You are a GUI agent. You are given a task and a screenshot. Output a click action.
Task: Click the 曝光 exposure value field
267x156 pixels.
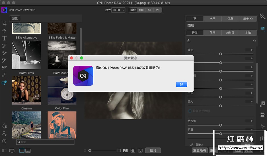coord(249,50)
